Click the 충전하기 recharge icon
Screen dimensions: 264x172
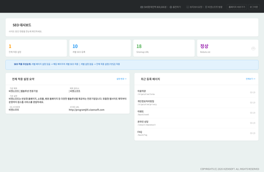point(171,7)
